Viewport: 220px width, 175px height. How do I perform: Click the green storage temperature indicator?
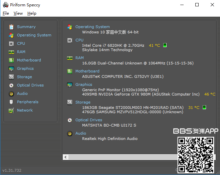tap(204, 107)
